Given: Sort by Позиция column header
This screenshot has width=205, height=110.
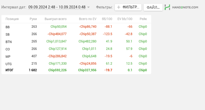Looking at the screenshot, I should 12,19.
